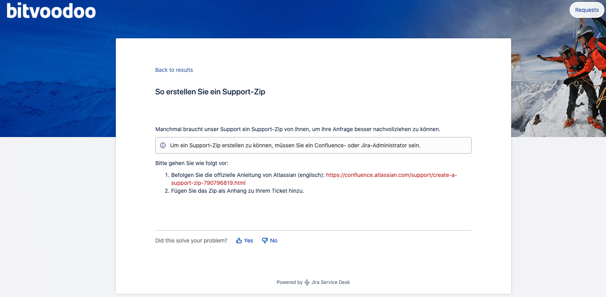Select the article title So erstellen Sie ein Support-Zip
Viewport: 606px width, 297px height.
[210, 92]
